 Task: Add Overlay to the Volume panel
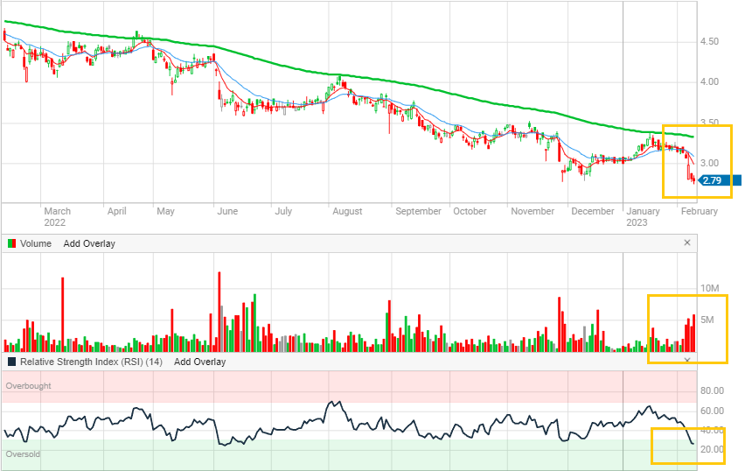pyautogui.click(x=89, y=243)
